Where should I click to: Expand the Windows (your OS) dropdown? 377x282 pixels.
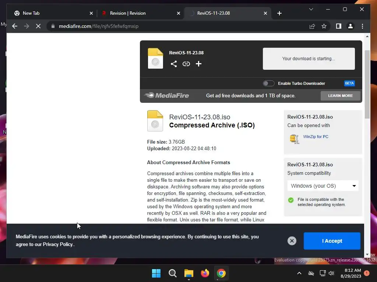pos(323,186)
